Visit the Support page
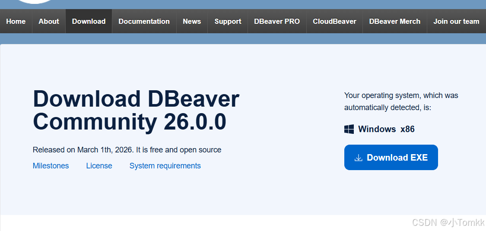Screen dimensions: 486x231 pyautogui.click(x=228, y=21)
